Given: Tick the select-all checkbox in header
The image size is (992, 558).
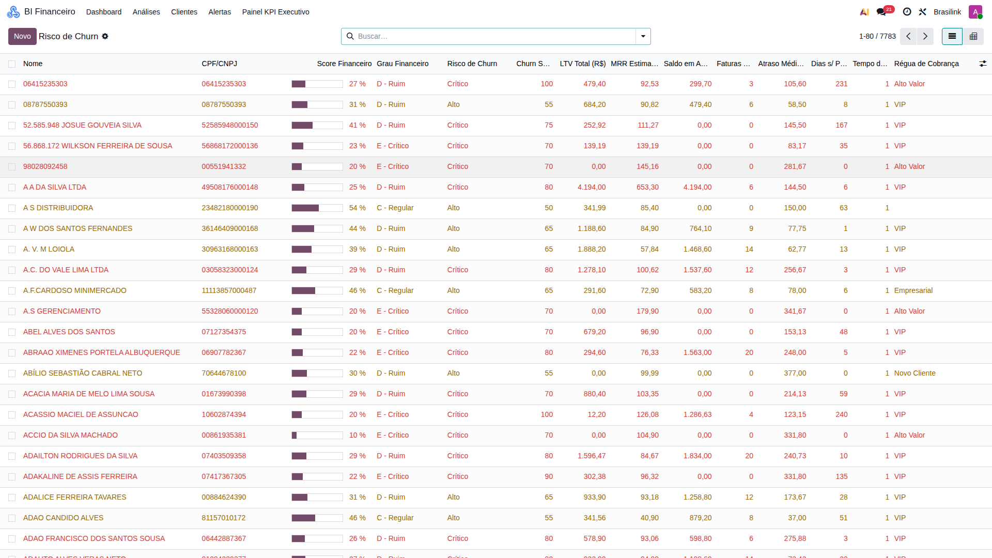Looking at the screenshot, I should (12, 64).
